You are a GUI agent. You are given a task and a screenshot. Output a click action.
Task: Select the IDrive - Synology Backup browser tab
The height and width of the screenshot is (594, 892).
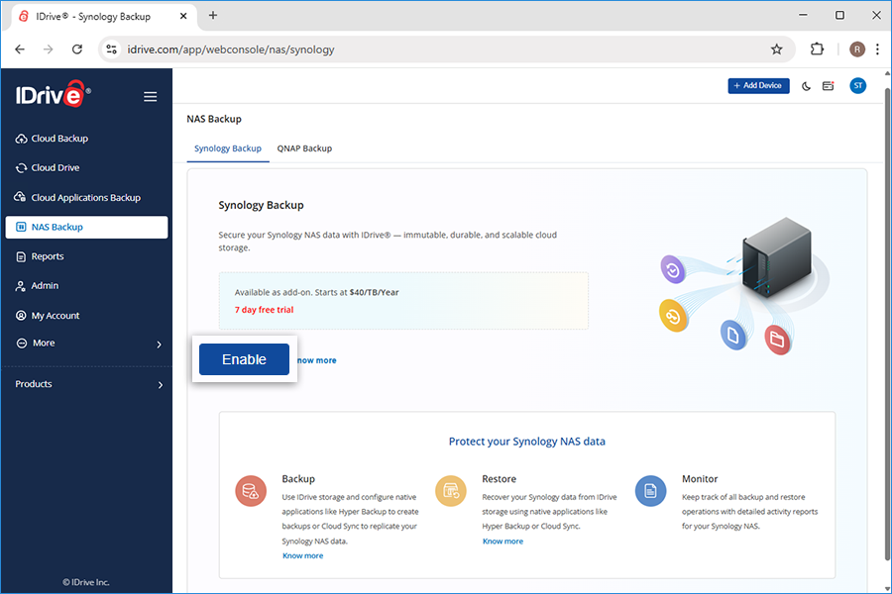click(104, 17)
